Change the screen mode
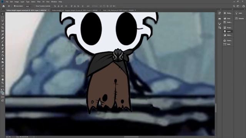Image resolution: width=246 pixels, height=138 pixels. click(3, 100)
